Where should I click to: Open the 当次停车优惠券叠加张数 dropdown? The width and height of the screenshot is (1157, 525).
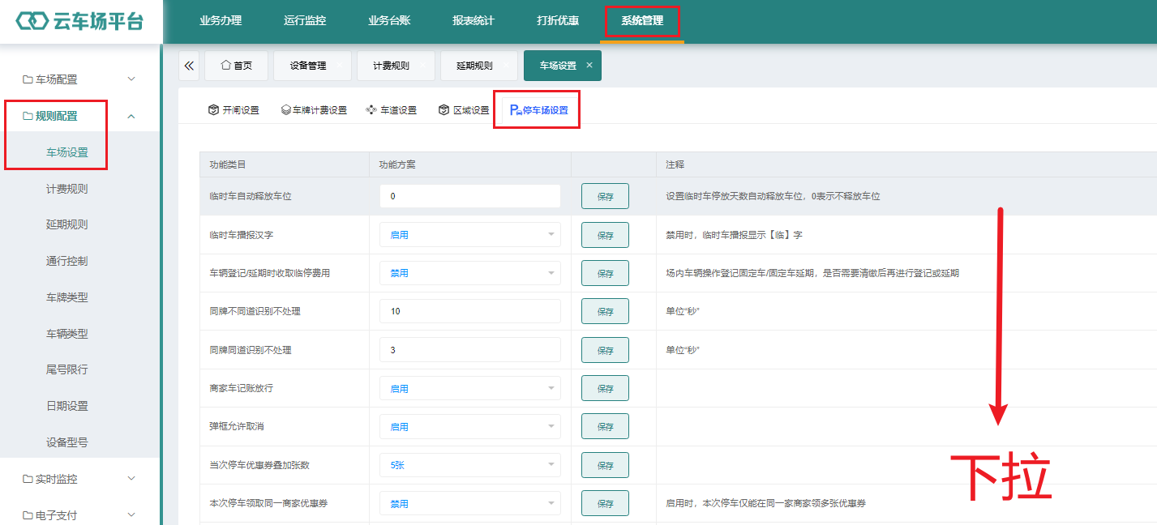[470, 465]
